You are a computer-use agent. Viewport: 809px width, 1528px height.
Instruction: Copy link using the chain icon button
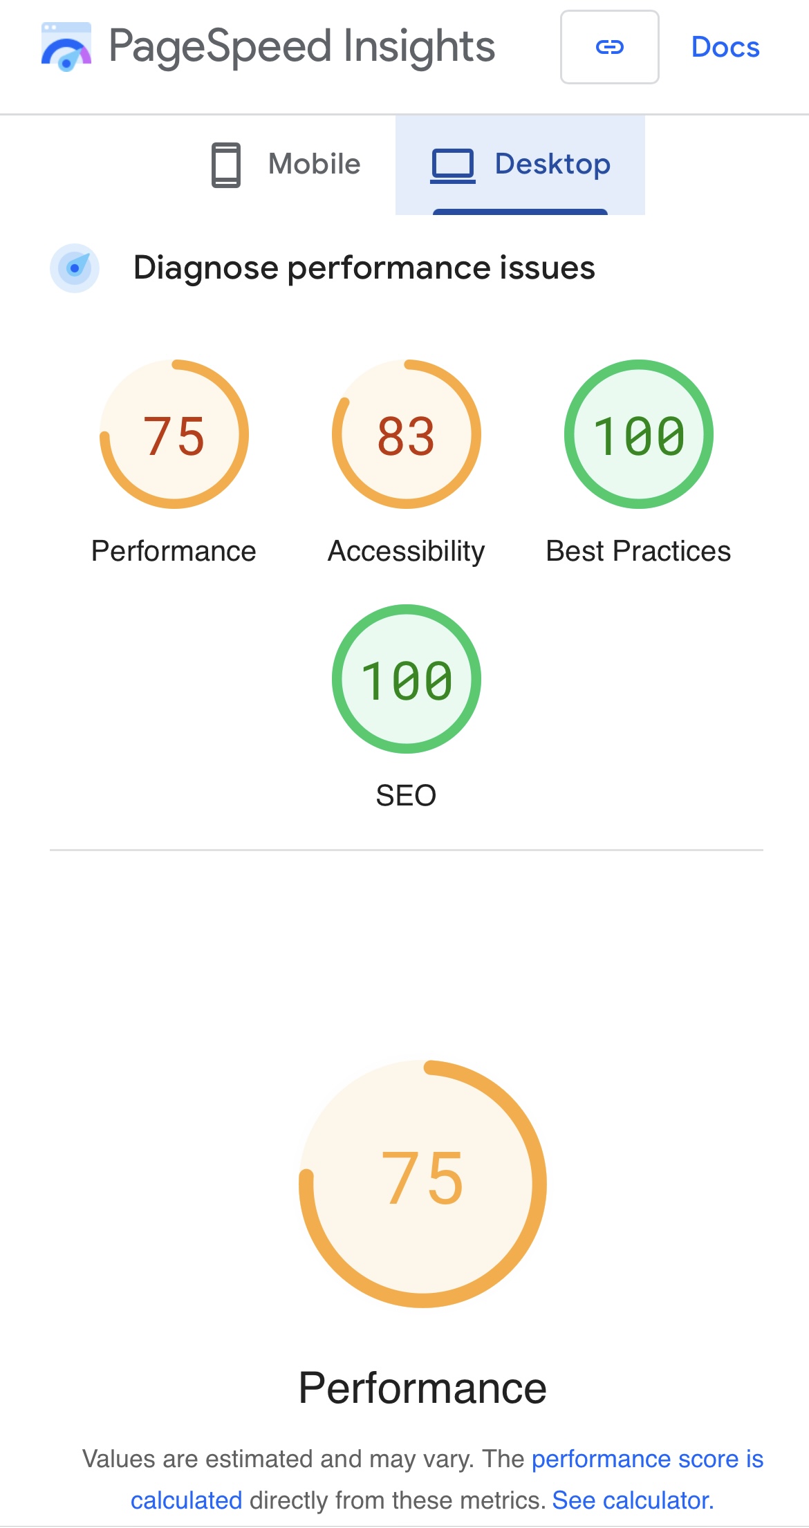[x=609, y=47]
